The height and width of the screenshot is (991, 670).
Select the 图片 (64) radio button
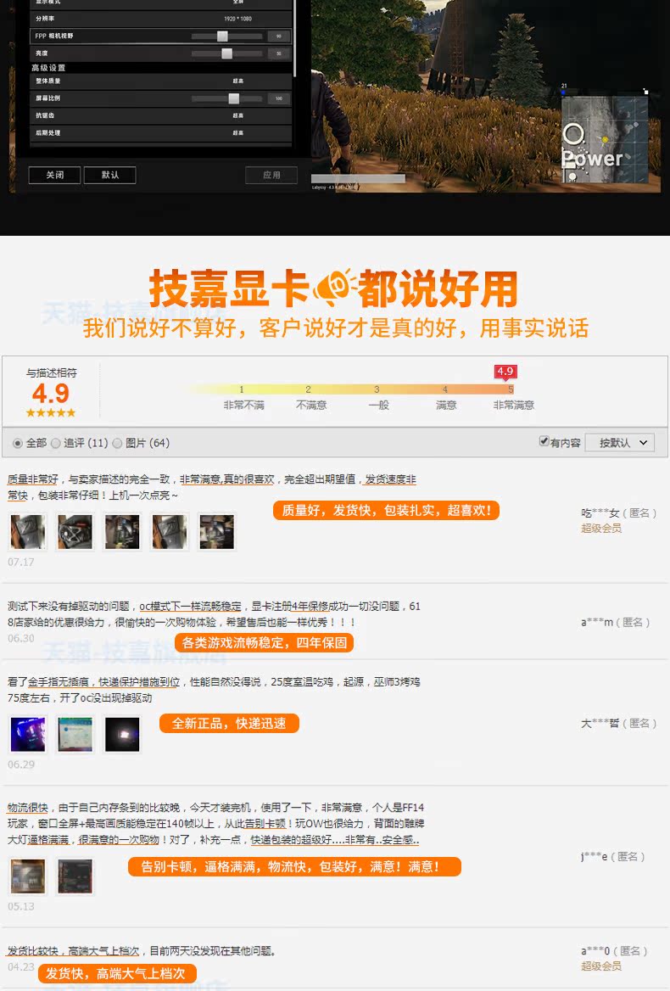(x=117, y=443)
